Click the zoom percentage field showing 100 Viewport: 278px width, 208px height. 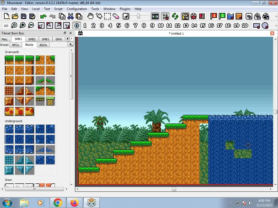(x=6, y=26)
